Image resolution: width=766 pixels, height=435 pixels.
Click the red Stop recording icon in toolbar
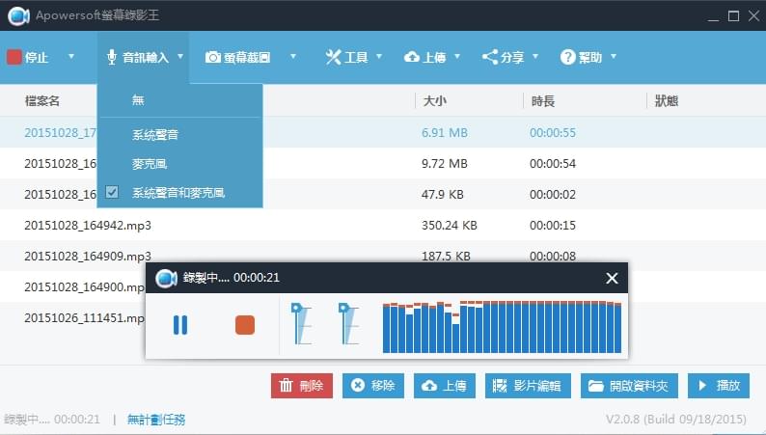click(14, 57)
